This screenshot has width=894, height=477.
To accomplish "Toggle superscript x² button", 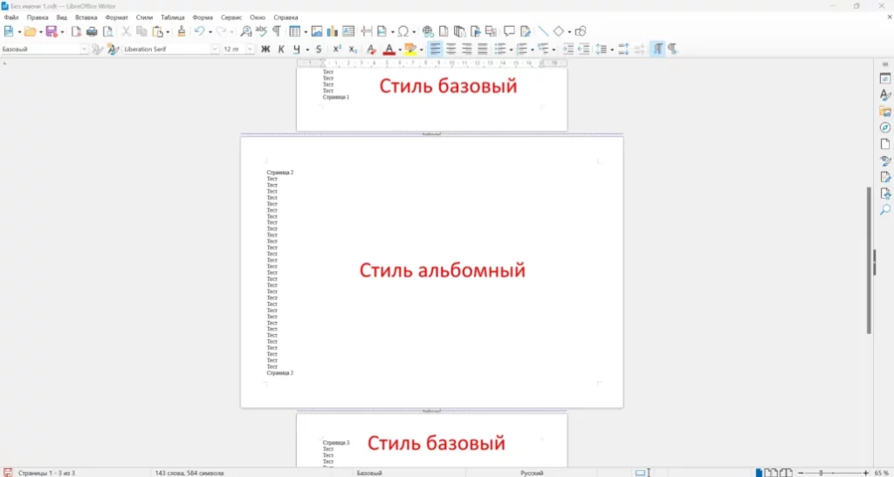I will click(337, 50).
